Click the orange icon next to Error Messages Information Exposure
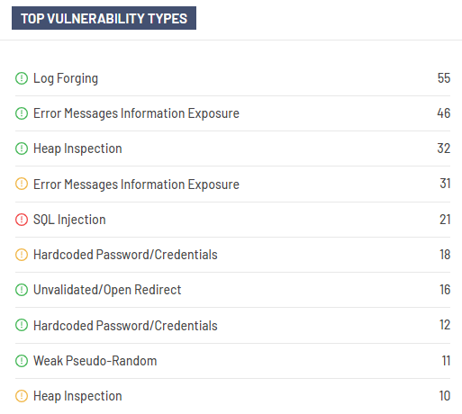 [x=22, y=184]
